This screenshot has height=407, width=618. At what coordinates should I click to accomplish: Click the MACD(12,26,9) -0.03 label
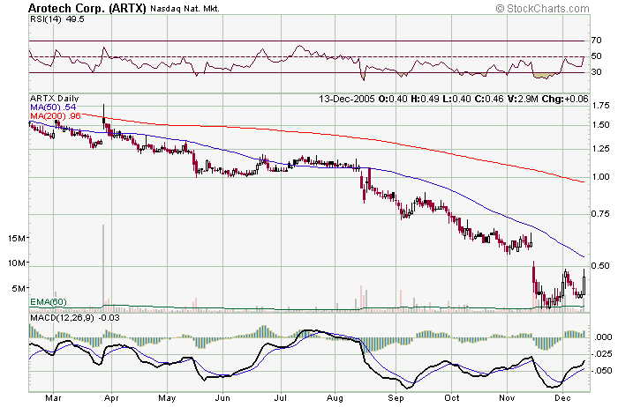[x=74, y=317]
